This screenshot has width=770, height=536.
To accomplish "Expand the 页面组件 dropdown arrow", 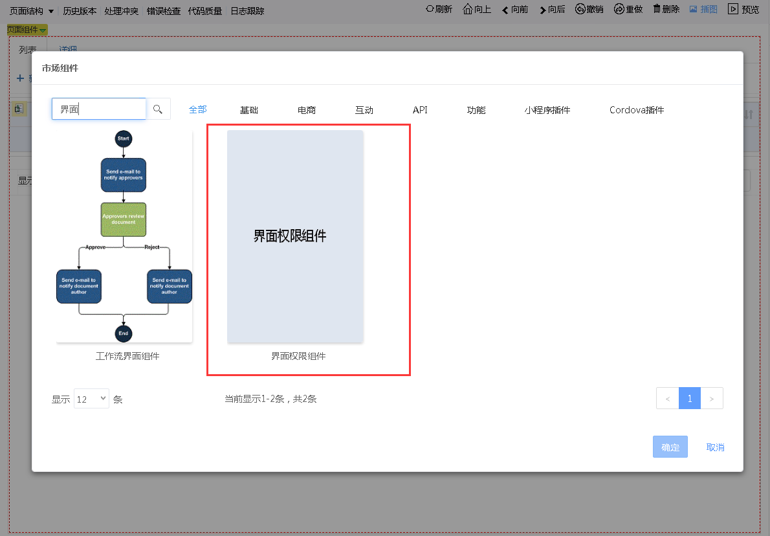I will [43, 30].
